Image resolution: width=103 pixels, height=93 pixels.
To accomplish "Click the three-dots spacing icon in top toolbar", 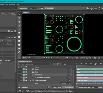I will (95, 8).
